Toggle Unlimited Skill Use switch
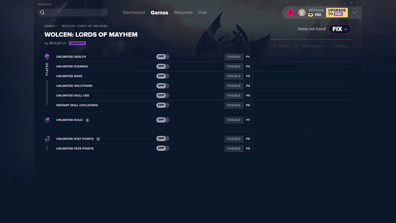The height and width of the screenshot is (223, 396). [x=163, y=95]
